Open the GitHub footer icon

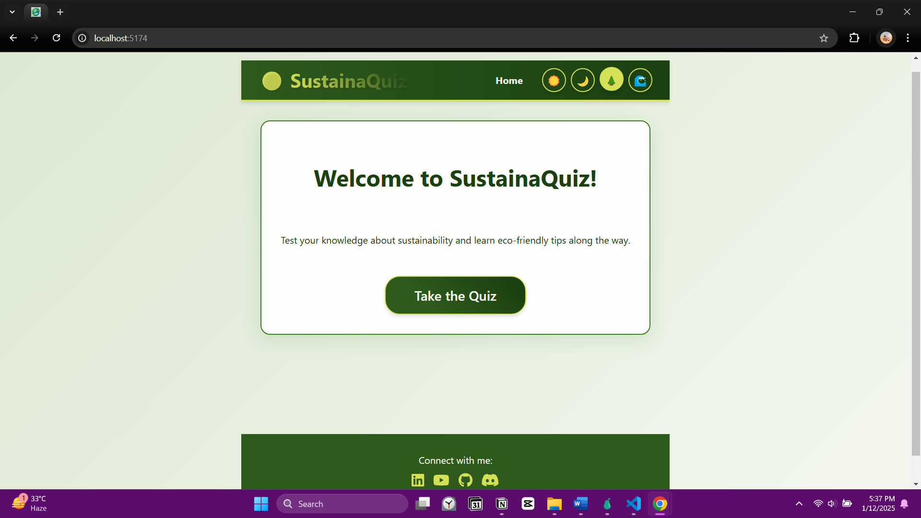coord(465,480)
